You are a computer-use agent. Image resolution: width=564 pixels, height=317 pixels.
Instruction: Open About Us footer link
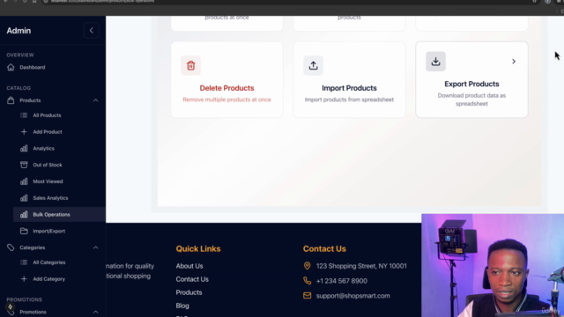pos(189,266)
